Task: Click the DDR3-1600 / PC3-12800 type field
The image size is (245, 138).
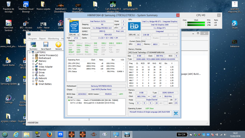Action: coord(156,59)
